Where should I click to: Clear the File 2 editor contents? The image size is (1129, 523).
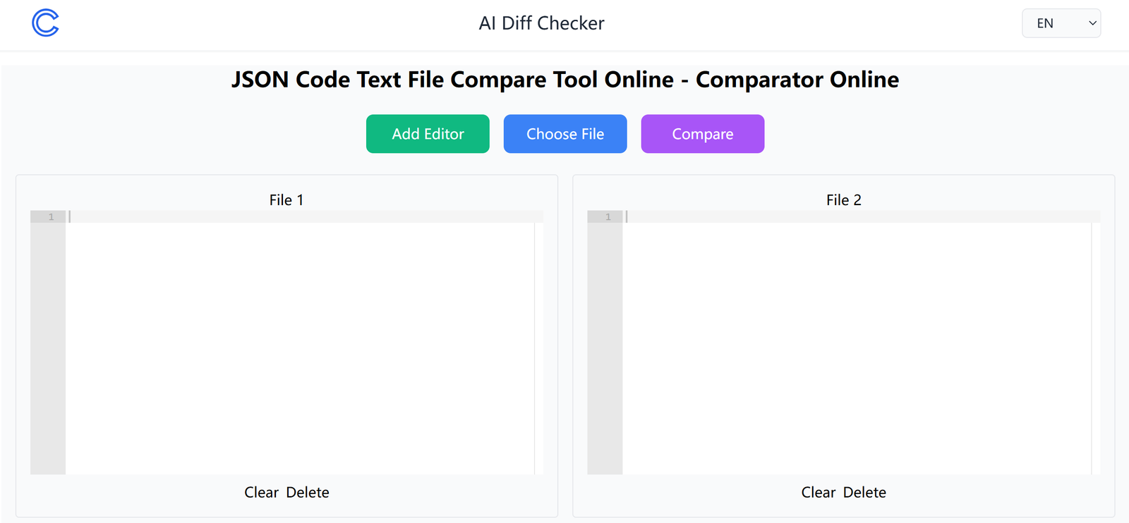coord(818,493)
